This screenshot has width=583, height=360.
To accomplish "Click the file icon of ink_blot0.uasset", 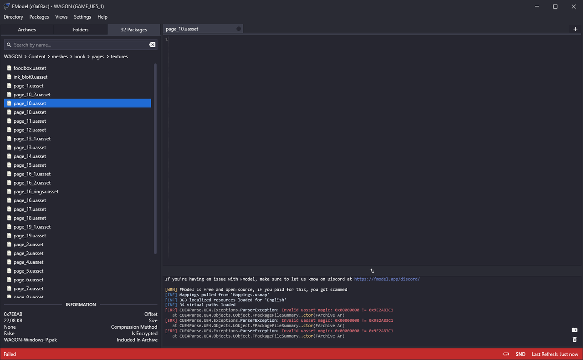I will (9, 77).
